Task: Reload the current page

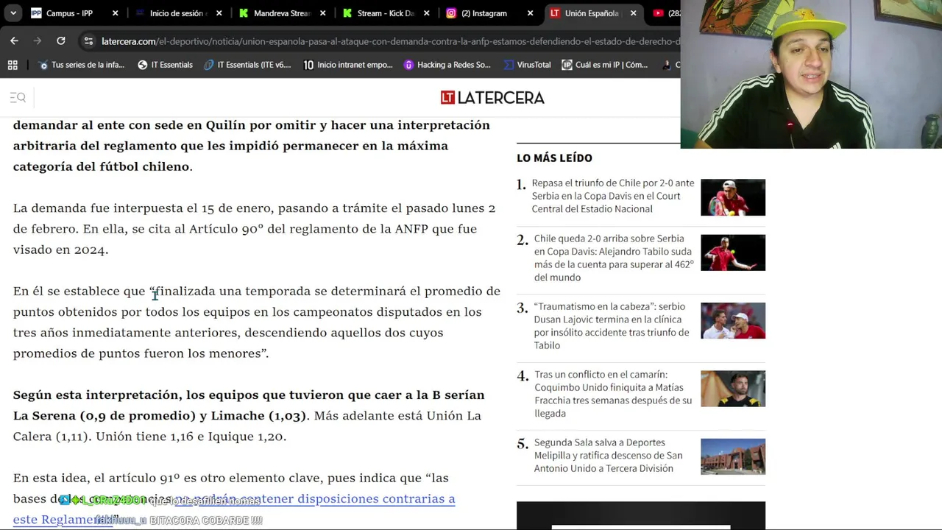Action: [61, 41]
